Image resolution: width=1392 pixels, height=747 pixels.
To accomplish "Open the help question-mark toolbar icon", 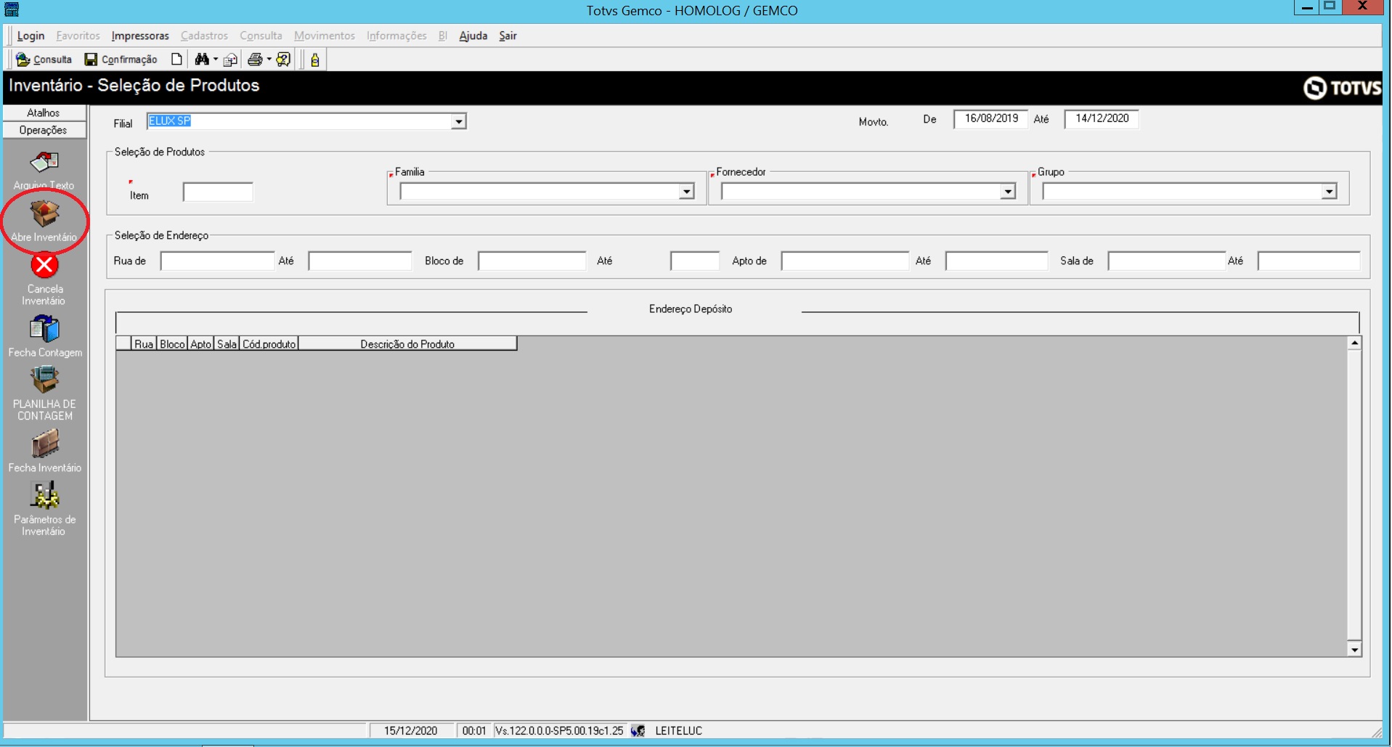I will pos(284,60).
